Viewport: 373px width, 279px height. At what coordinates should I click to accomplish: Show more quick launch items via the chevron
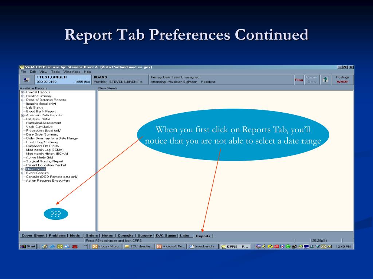click(85, 246)
